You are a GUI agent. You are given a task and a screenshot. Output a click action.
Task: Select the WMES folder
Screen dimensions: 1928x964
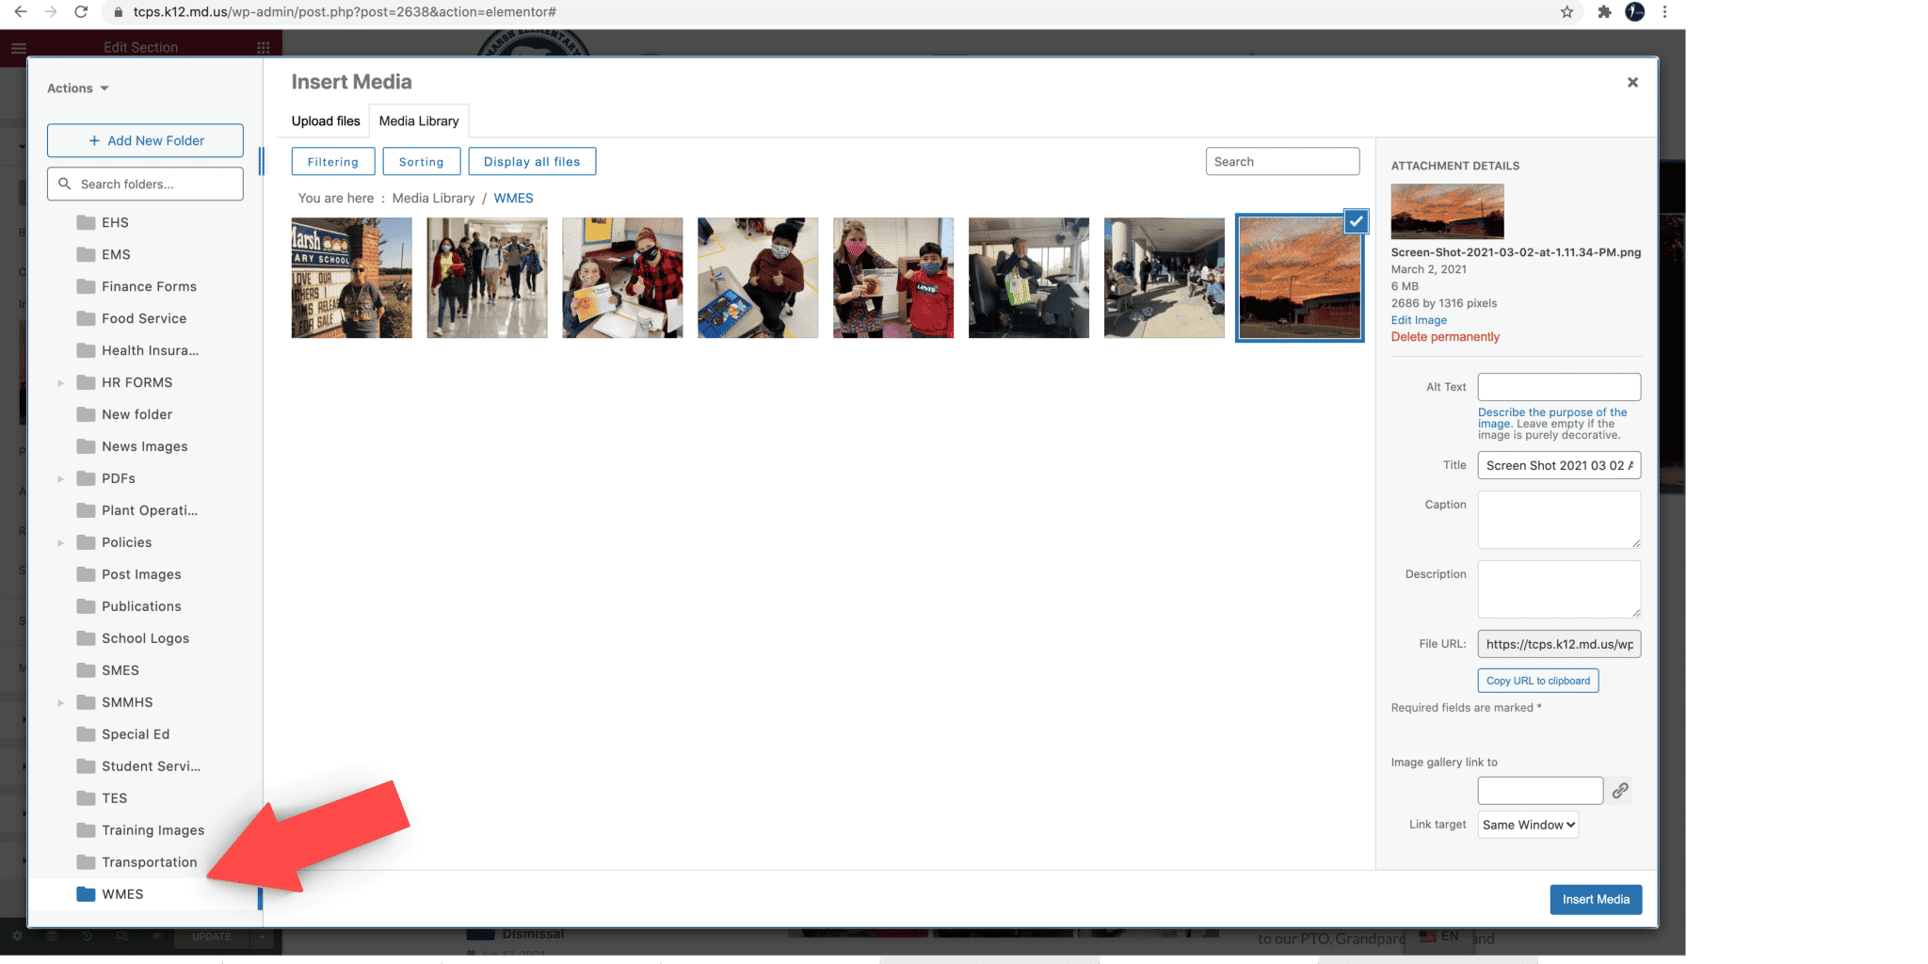tap(122, 894)
